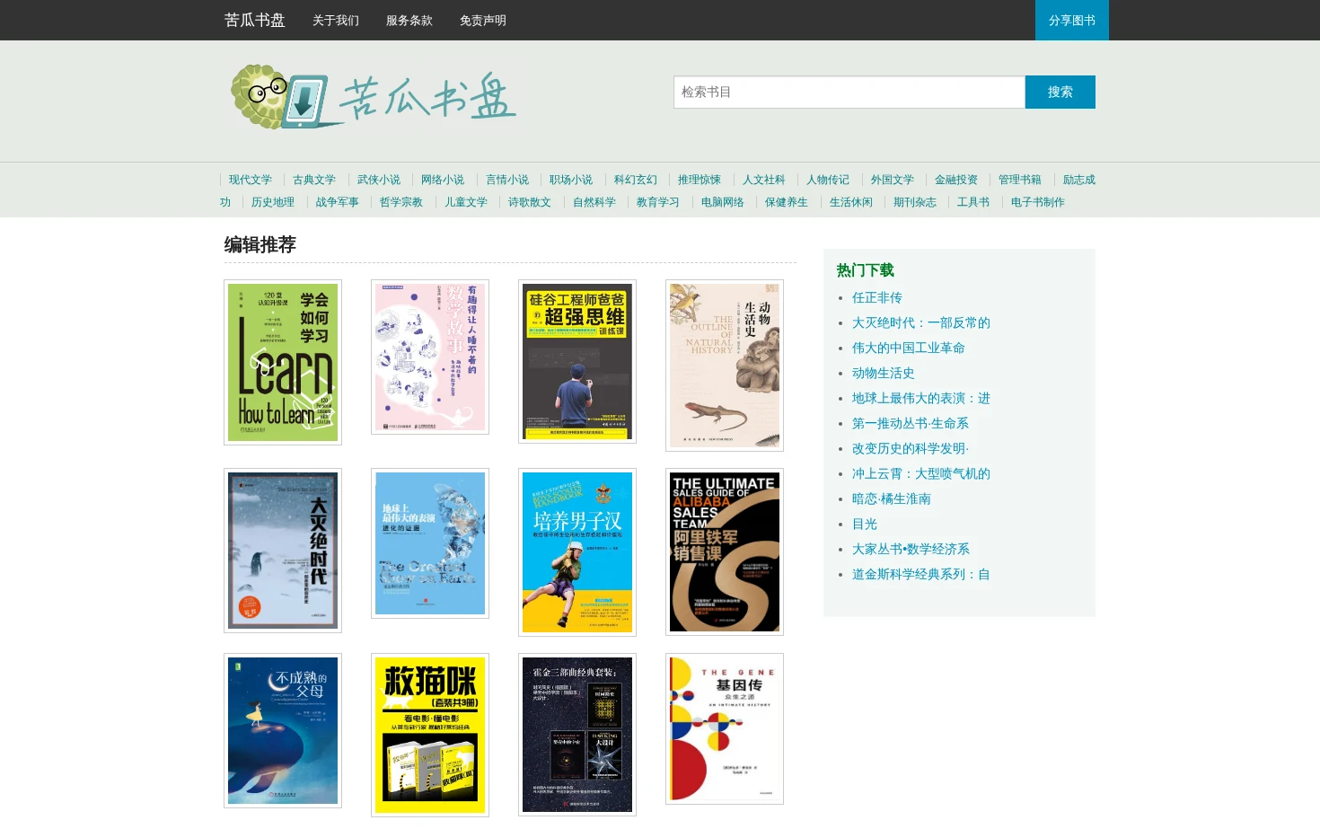Viewport: 1320px width, 829px height.
Task: Browse the 儿童文学 category
Action: (x=466, y=202)
